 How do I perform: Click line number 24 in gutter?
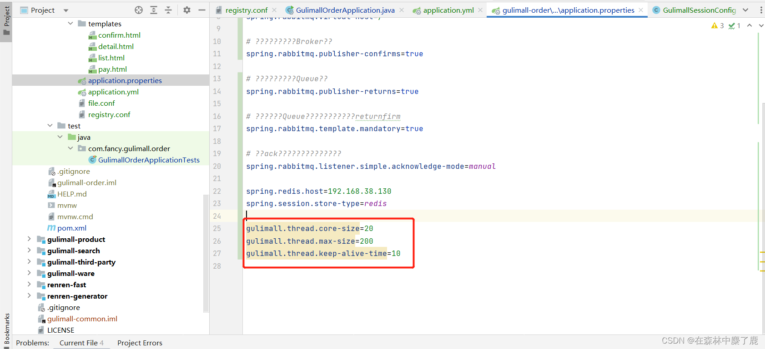pyautogui.click(x=217, y=216)
